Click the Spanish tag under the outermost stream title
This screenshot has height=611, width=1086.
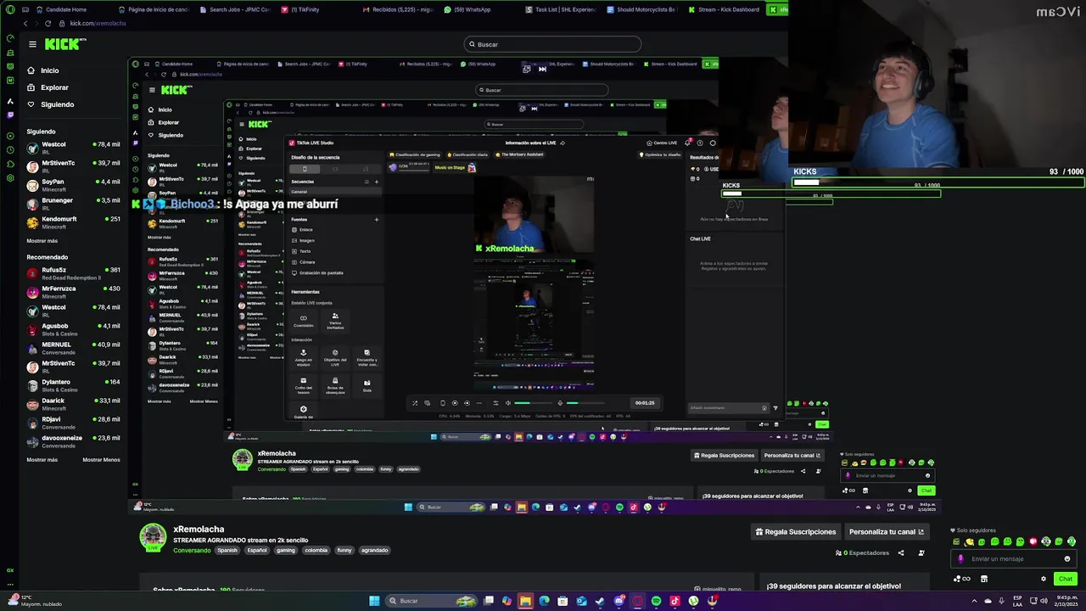pos(227,550)
